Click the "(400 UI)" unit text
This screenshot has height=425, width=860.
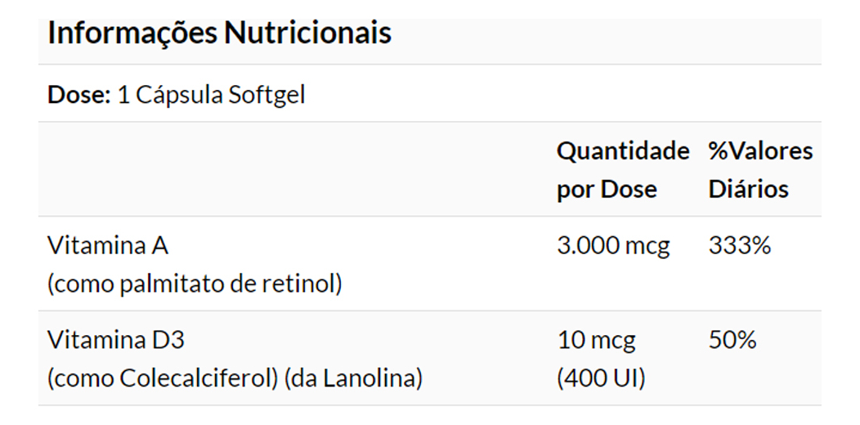click(601, 378)
